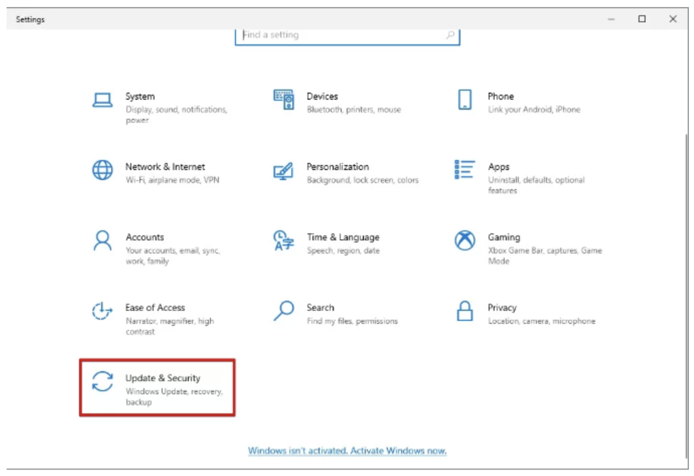694x476 pixels.
Task: Open the Update & Security arrows icon
Action: coord(102,381)
